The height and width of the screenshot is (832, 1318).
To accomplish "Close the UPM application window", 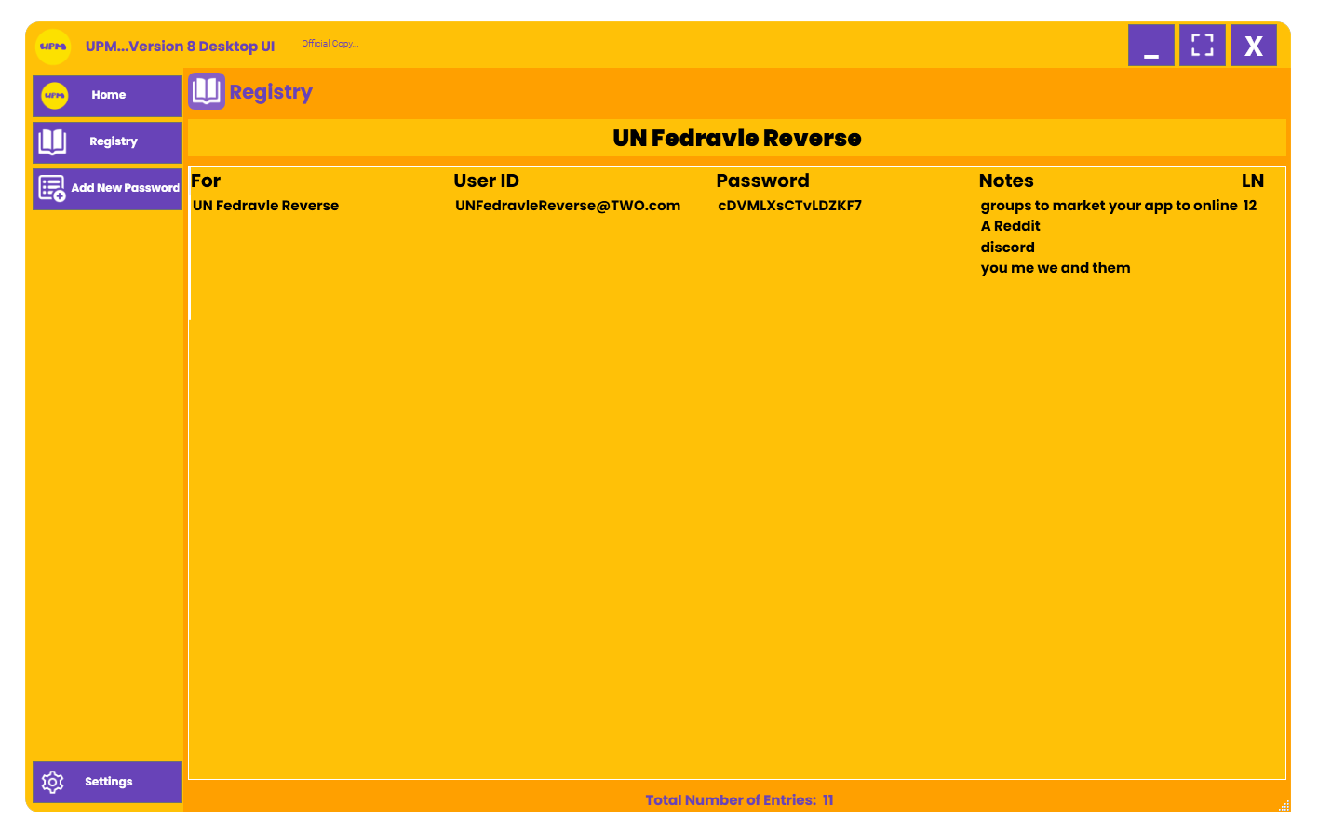I will tap(1254, 45).
